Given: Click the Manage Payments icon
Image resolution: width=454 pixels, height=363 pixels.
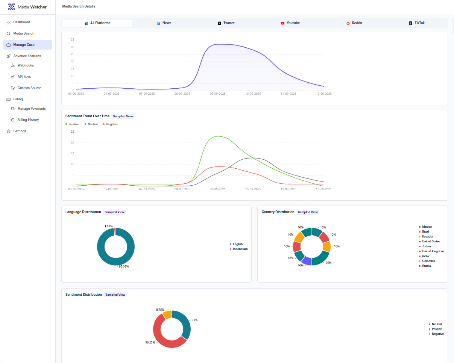Looking at the screenshot, I should (13, 109).
